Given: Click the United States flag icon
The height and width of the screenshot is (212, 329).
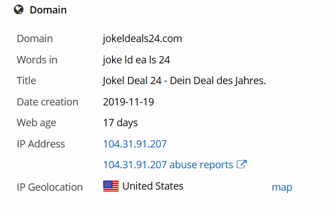Looking at the screenshot, I should coord(111,186).
